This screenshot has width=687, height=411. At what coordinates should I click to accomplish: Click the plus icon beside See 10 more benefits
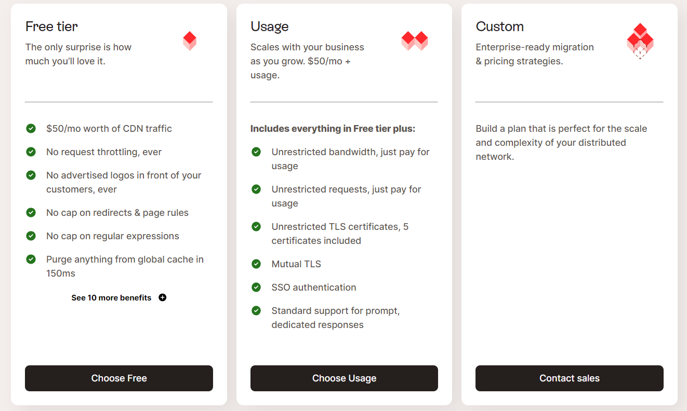tap(163, 297)
